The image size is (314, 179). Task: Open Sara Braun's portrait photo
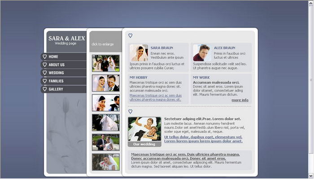click(x=139, y=52)
